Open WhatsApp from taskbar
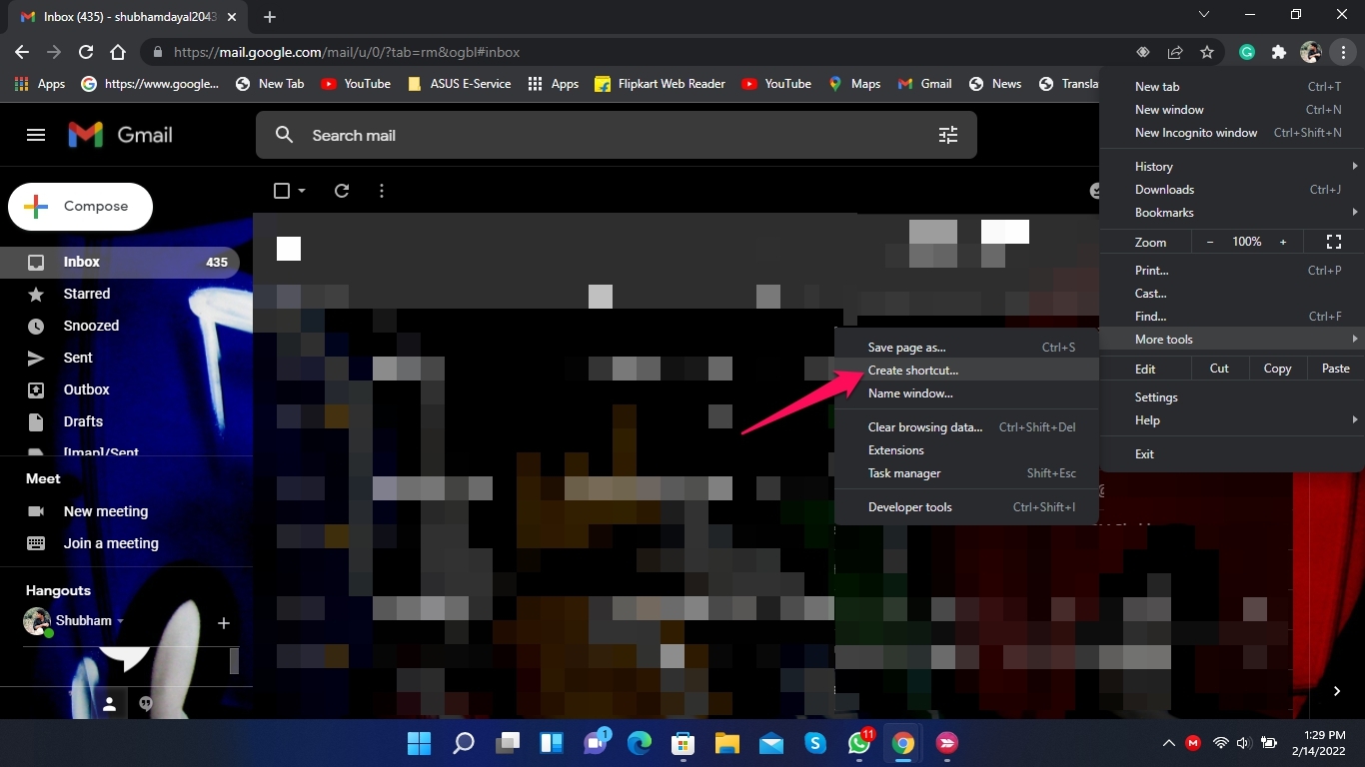Image resolution: width=1365 pixels, height=767 pixels. coord(859,743)
